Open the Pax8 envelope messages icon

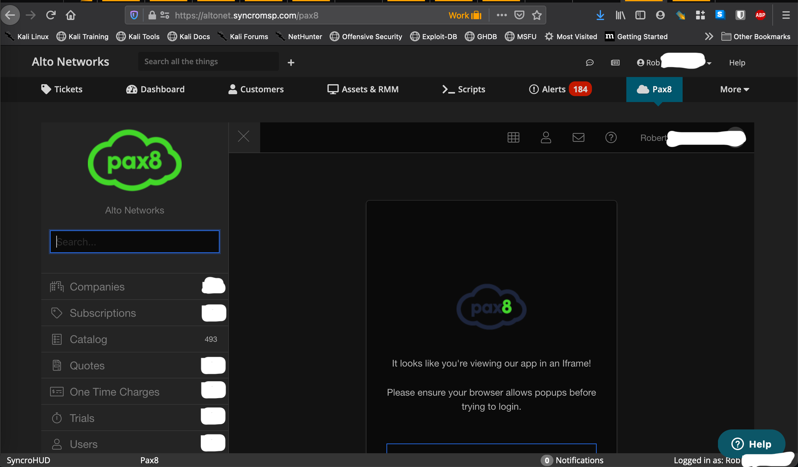[578, 138]
